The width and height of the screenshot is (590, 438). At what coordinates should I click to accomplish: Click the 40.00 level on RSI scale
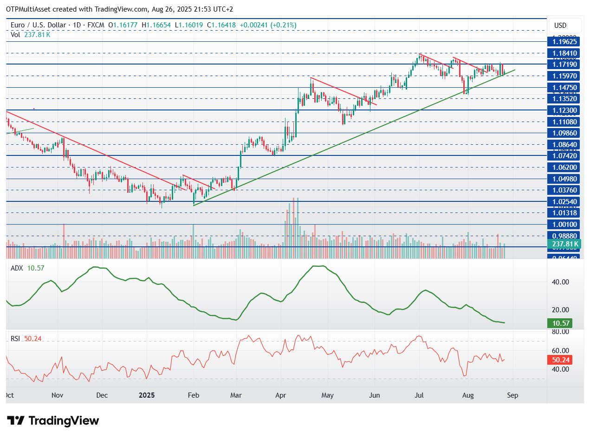(559, 369)
